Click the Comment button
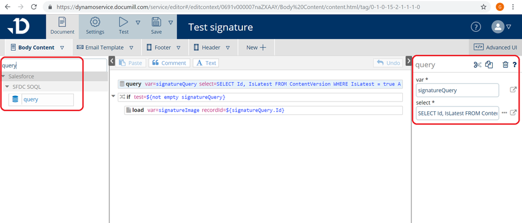The width and height of the screenshot is (522, 223). (x=170, y=63)
